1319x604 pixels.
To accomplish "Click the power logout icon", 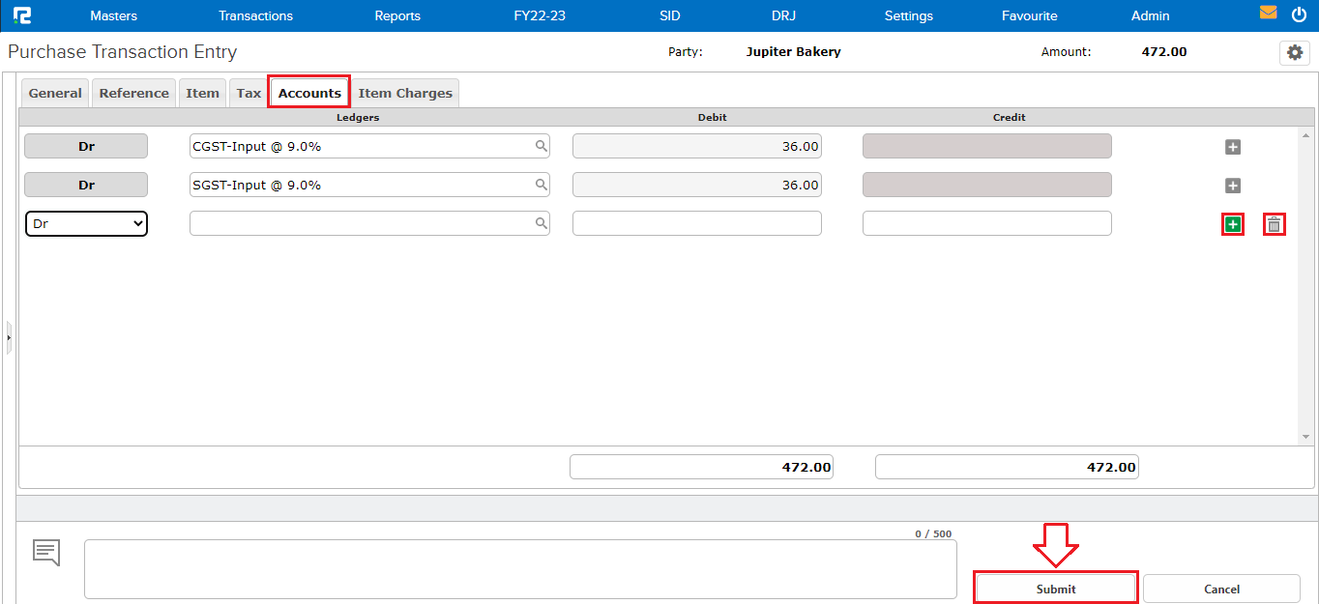I will pos(1299,14).
